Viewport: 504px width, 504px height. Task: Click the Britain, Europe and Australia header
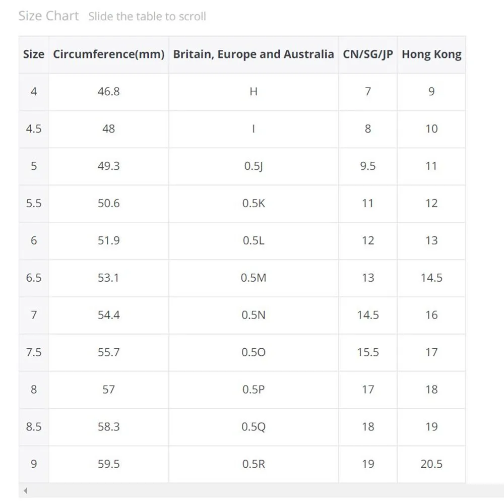click(254, 54)
